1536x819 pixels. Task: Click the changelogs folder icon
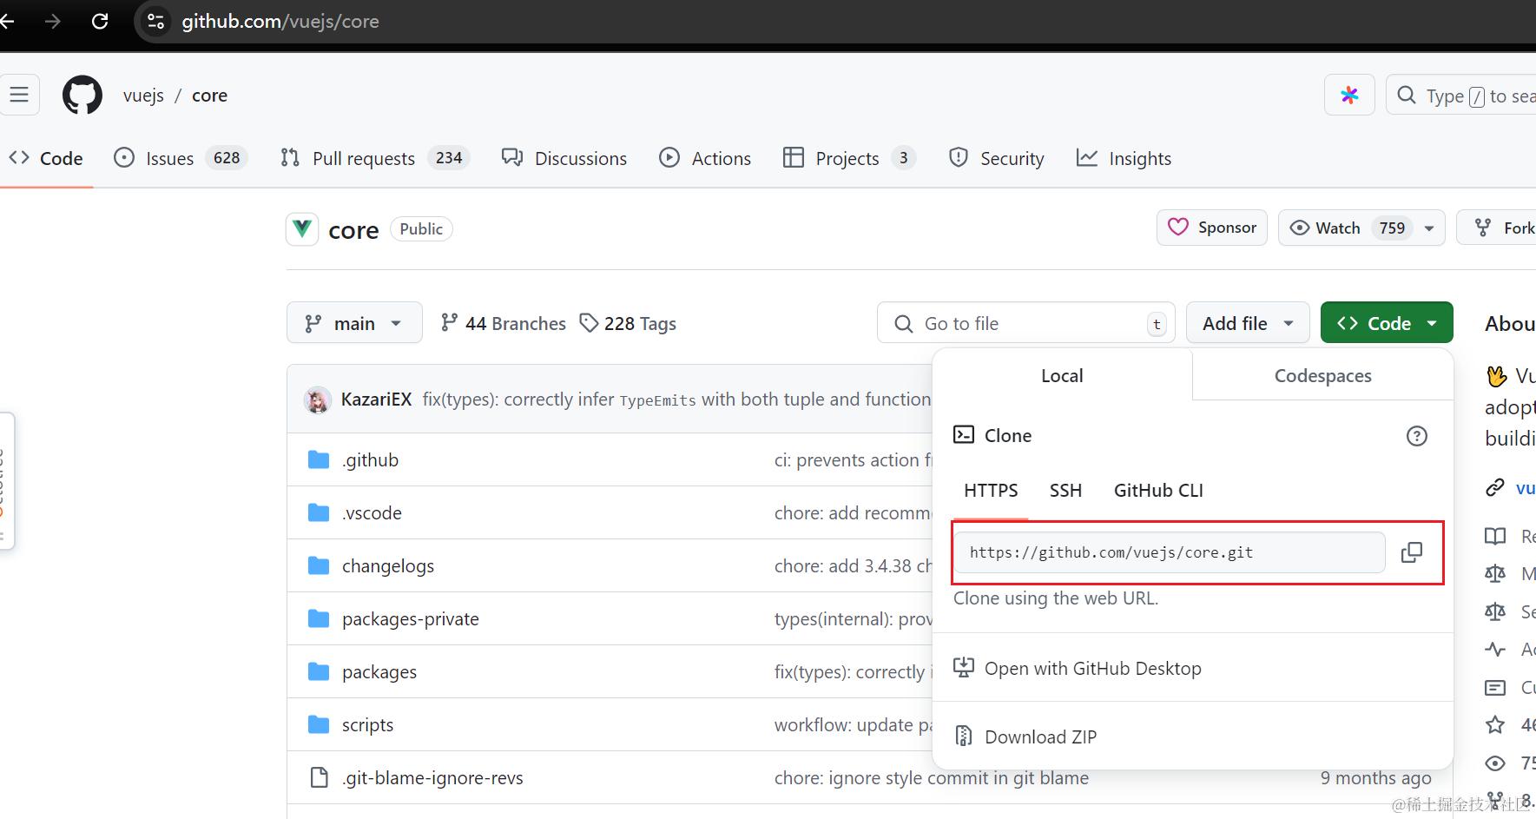coord(319,565)
